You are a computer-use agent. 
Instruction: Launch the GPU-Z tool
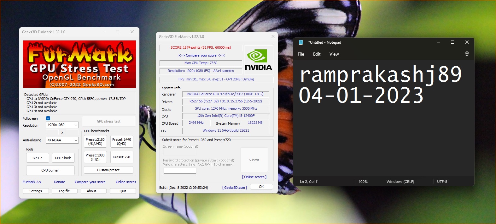coord(38,158)
